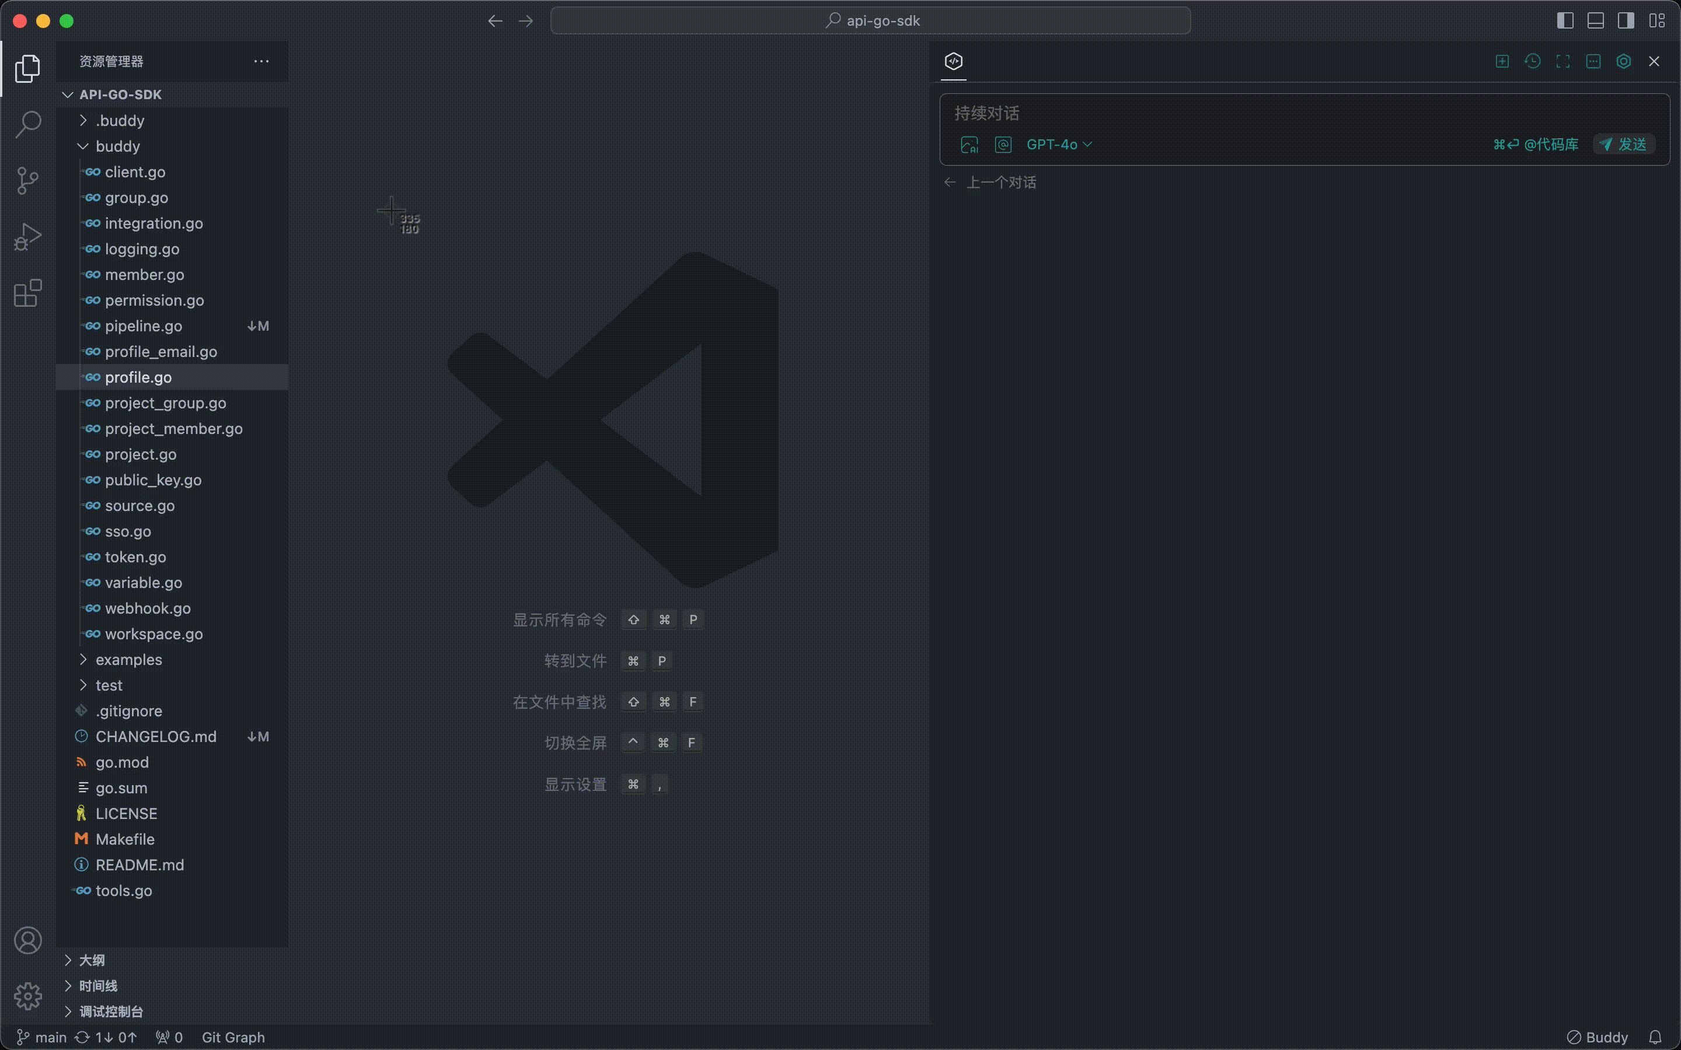Click Git Graph in status bar

tap(233, 1037)
